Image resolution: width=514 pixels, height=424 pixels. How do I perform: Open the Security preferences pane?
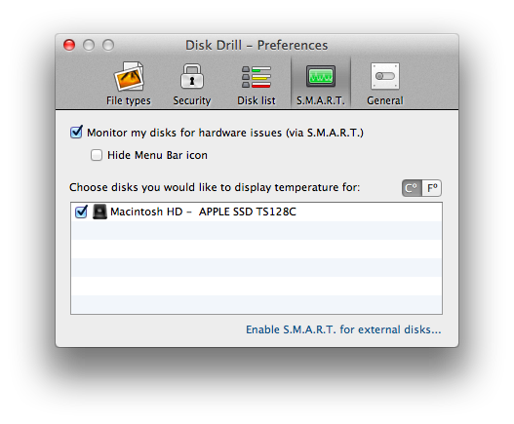pos(192,84)
